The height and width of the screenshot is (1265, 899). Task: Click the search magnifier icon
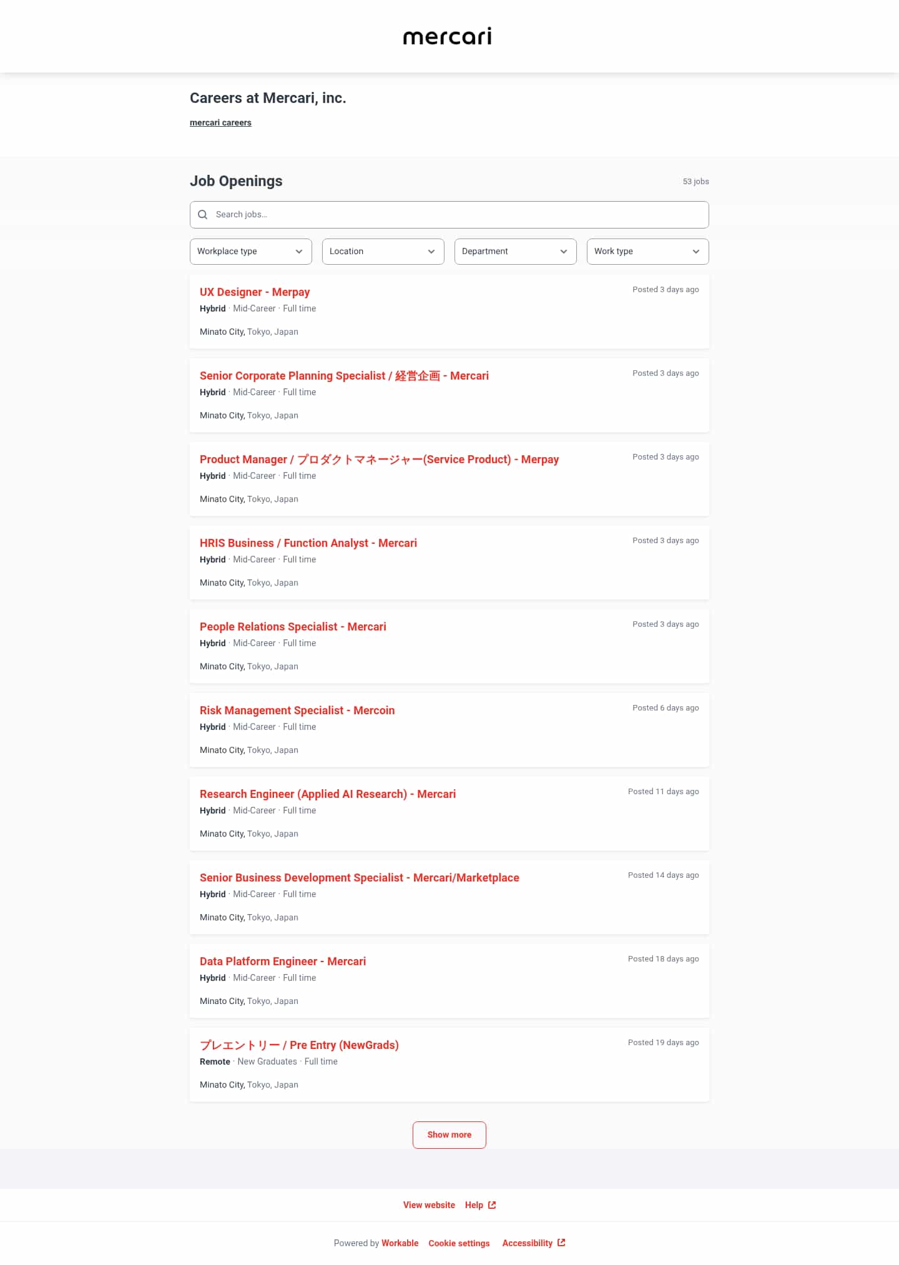(203, 215)
